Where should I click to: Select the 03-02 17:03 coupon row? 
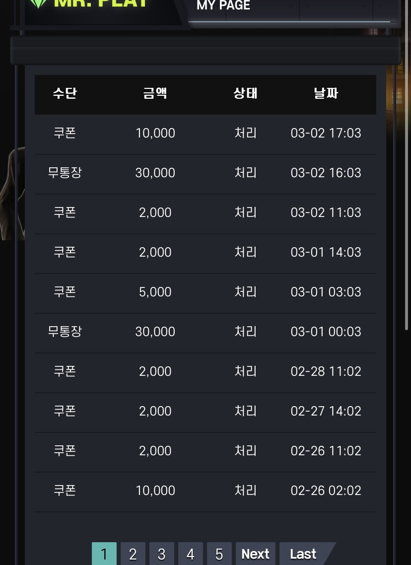click(x=205, y=133)
